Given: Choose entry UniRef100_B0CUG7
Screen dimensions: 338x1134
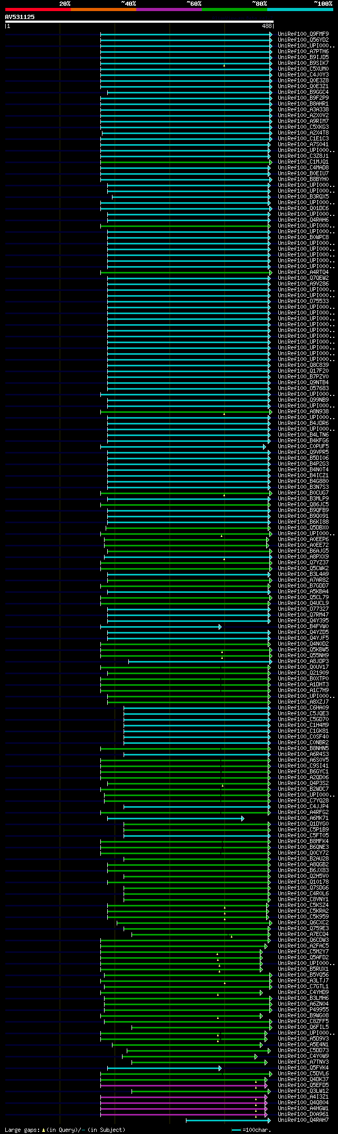Looking at the screenshot, I should (x=303, y=493).
